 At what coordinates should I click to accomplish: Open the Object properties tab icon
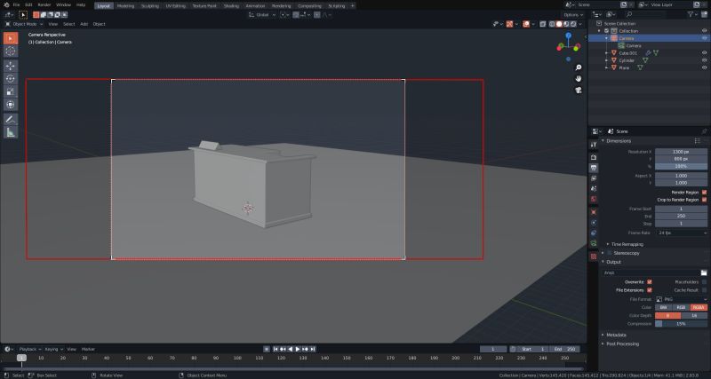[x=594, y=212]
